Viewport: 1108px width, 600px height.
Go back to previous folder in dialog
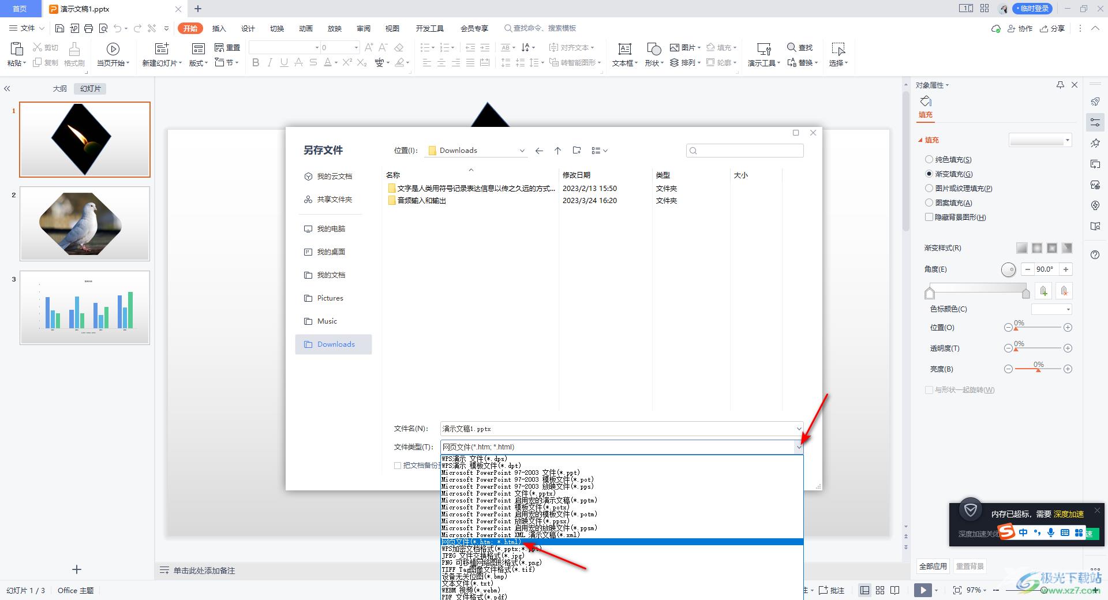(x=539, y=151)
